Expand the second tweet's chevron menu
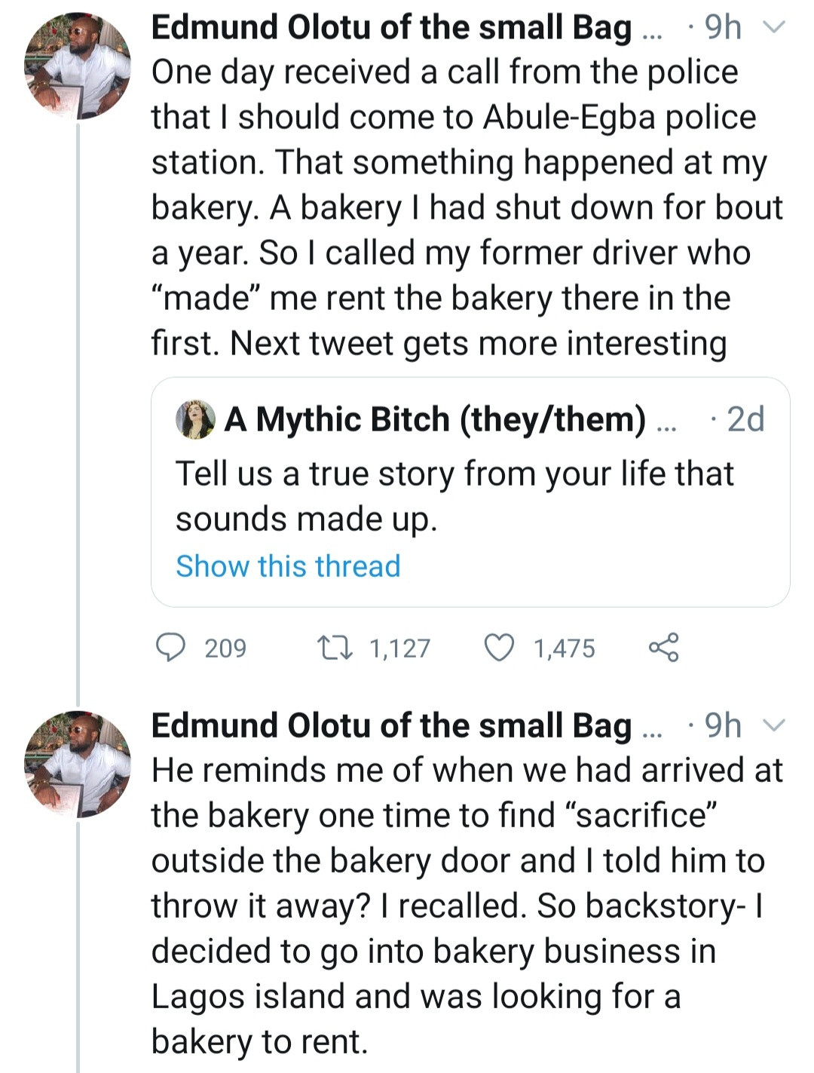 (774, 726)
